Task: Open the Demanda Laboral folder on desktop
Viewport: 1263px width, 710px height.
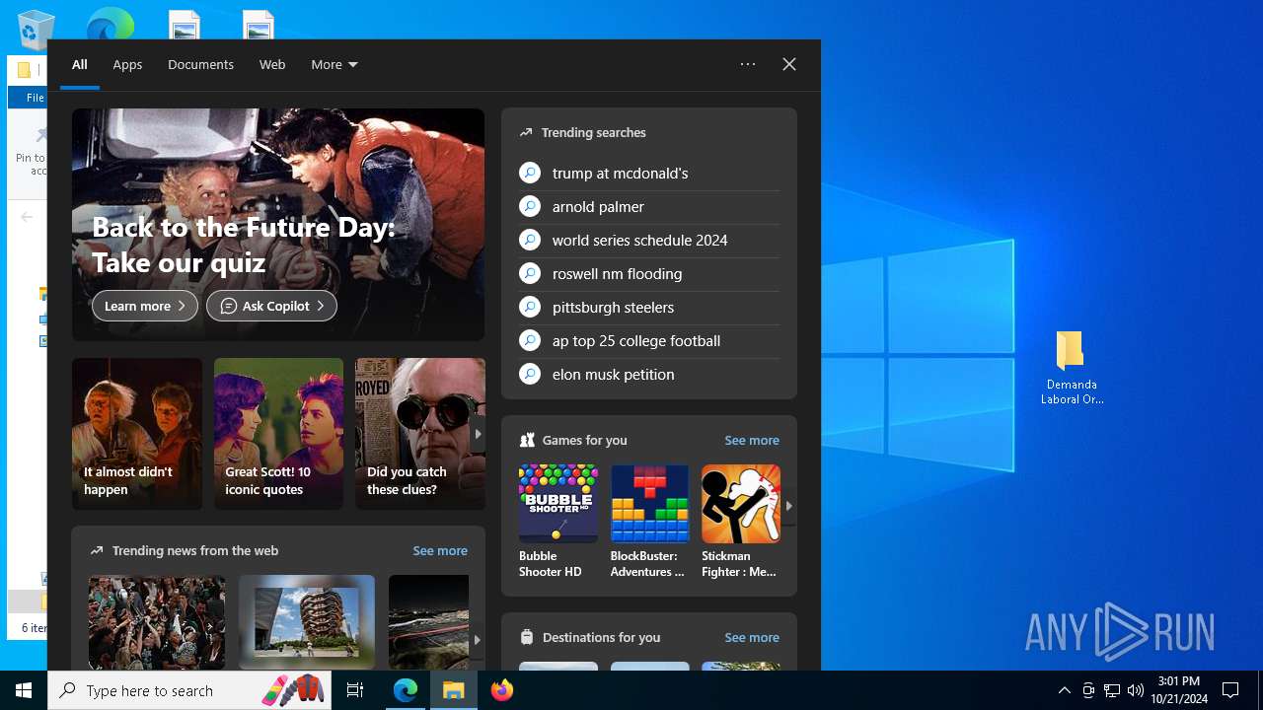Action: click(x=1072, y=368)
